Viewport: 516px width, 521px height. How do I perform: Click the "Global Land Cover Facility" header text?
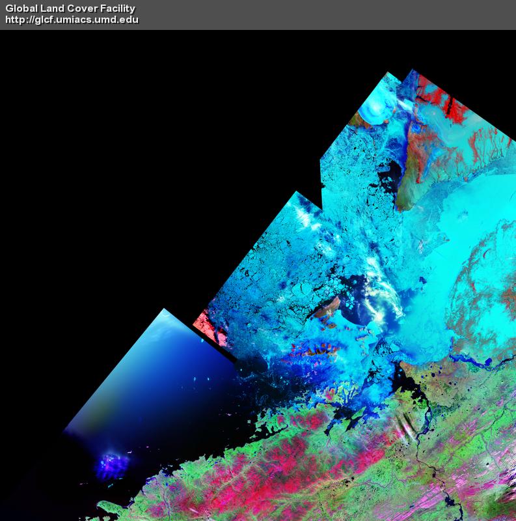point(70,8)
